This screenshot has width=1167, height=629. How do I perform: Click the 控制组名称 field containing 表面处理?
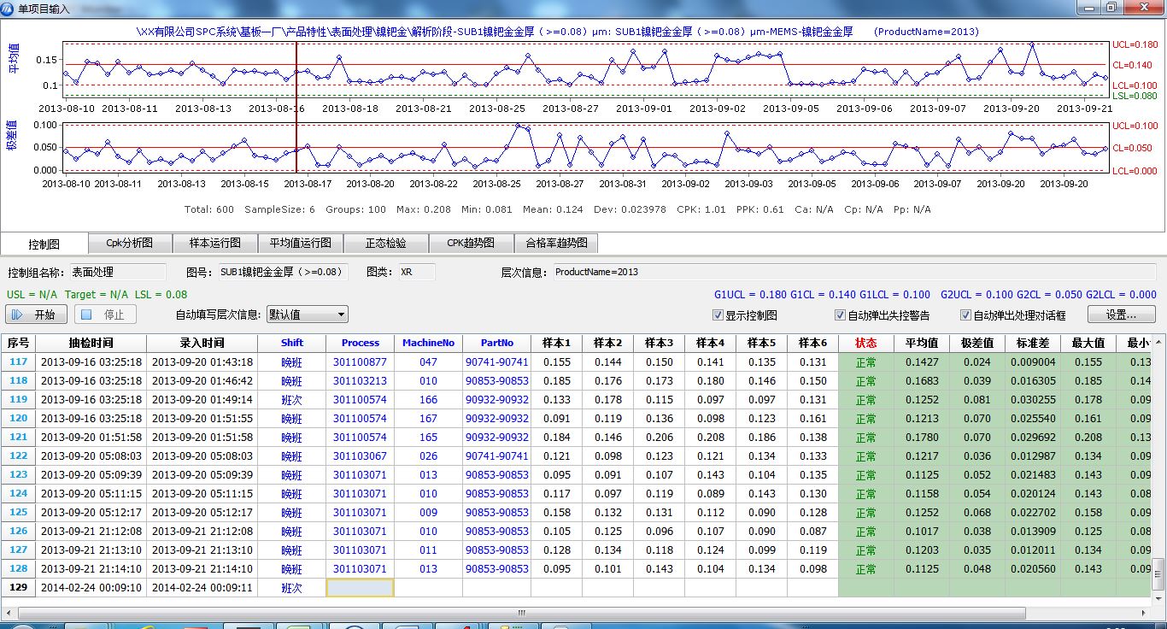click(118, 272)
